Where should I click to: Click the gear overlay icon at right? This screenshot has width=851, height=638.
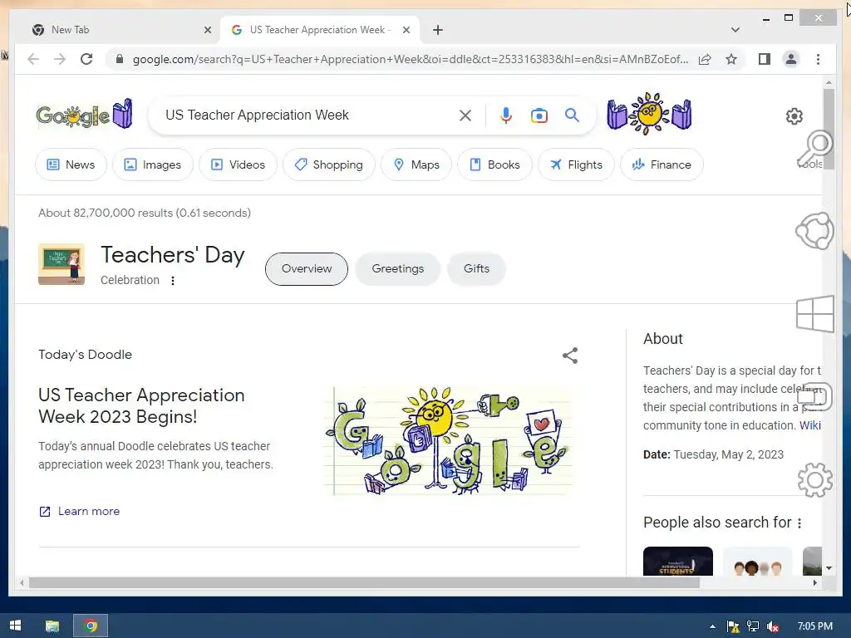tap(815, 479)
